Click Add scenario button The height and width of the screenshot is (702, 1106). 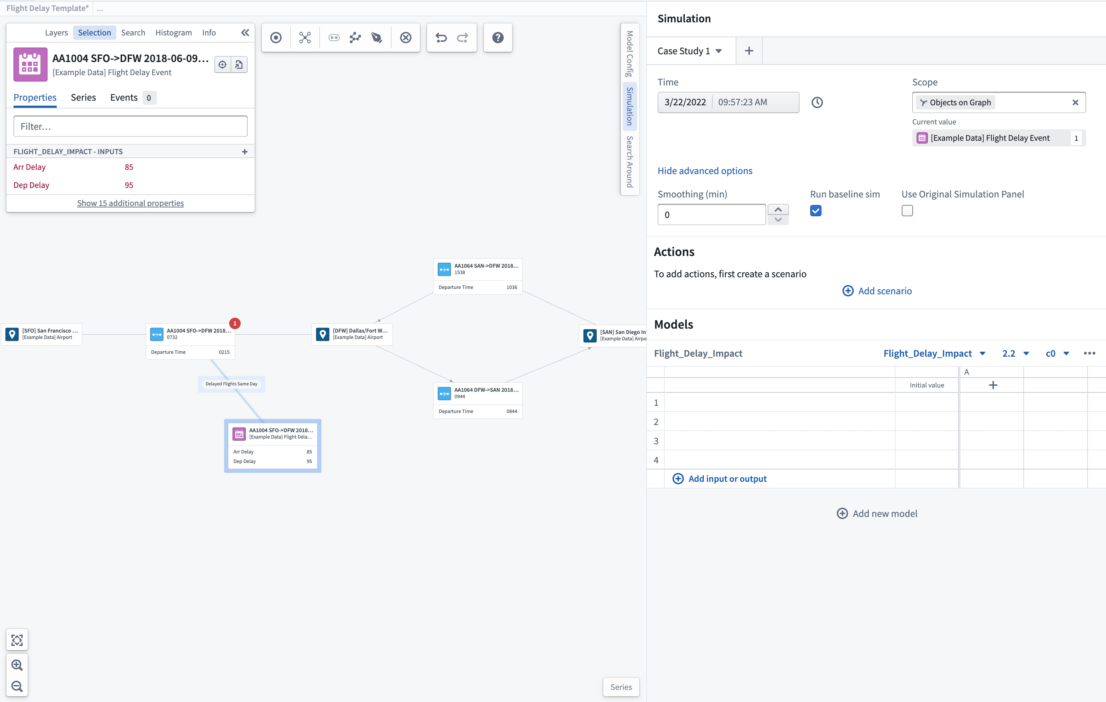pyautogui.click(x=877, y=291)
